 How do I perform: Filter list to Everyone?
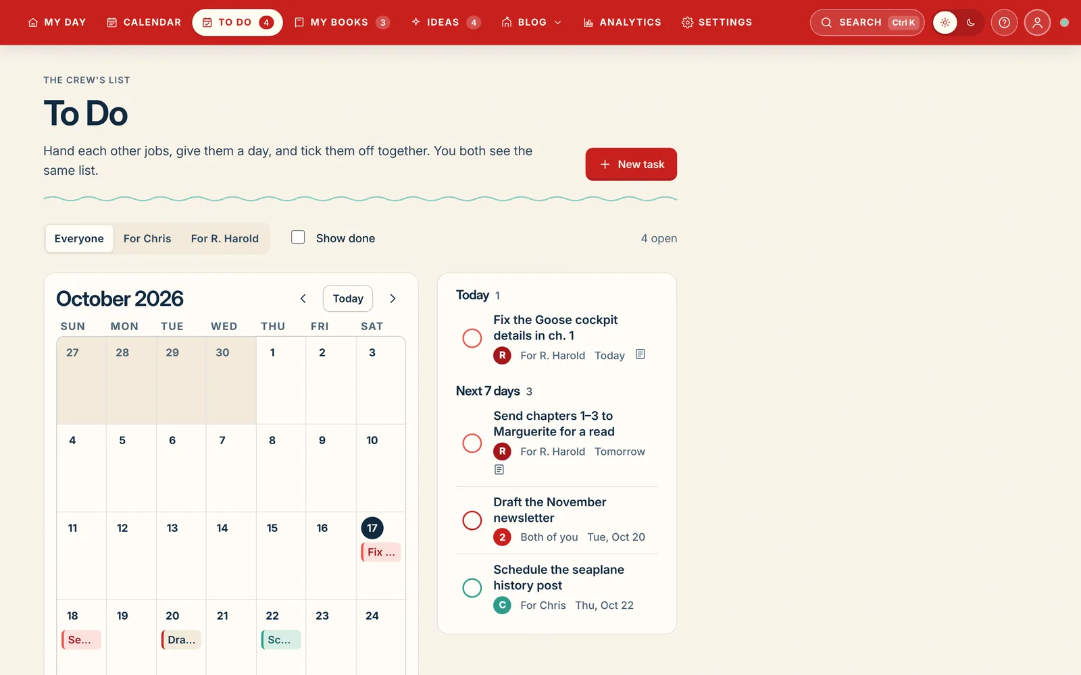point(79,238)
